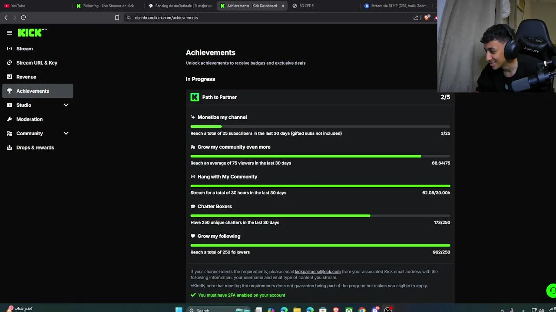Open the hamburger menu next to Kick logo
The image size is (556, 312).
pos(9,32)
